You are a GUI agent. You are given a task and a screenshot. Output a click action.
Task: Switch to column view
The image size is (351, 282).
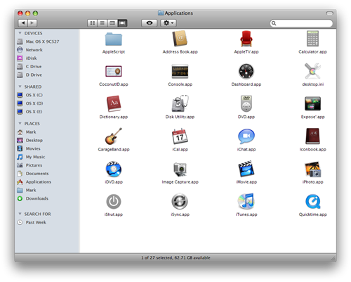pyautogui.click(x=112, y=23)
